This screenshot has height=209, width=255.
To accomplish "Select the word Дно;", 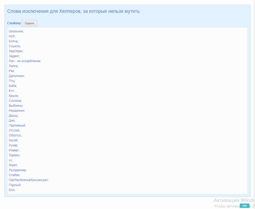I will click(x=12, y=120).
